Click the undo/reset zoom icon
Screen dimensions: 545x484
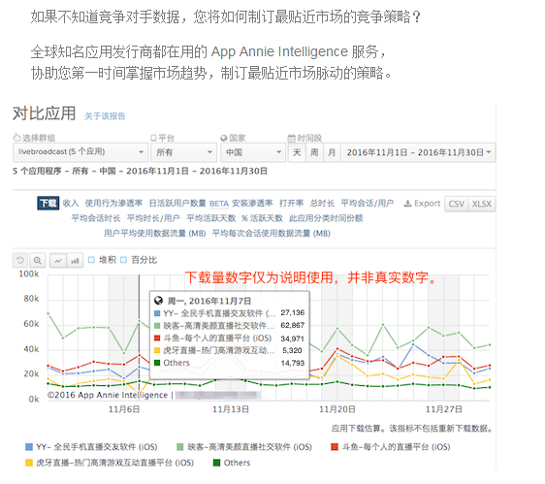(20, 260)
